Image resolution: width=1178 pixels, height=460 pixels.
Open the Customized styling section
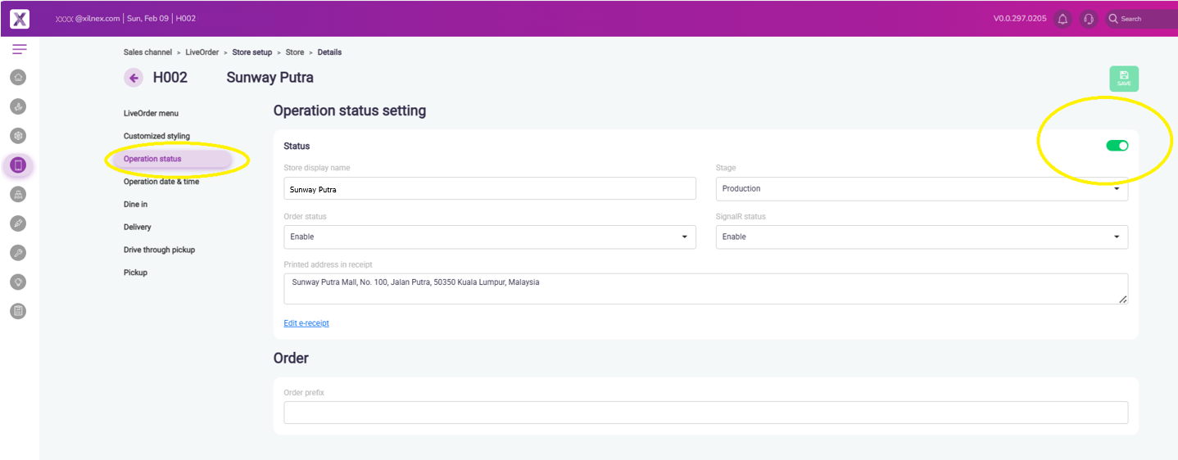point(156,136)
